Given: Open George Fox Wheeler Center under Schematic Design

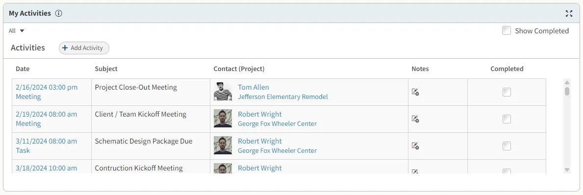Looking at the screenshot, I should tap(277, 150).
